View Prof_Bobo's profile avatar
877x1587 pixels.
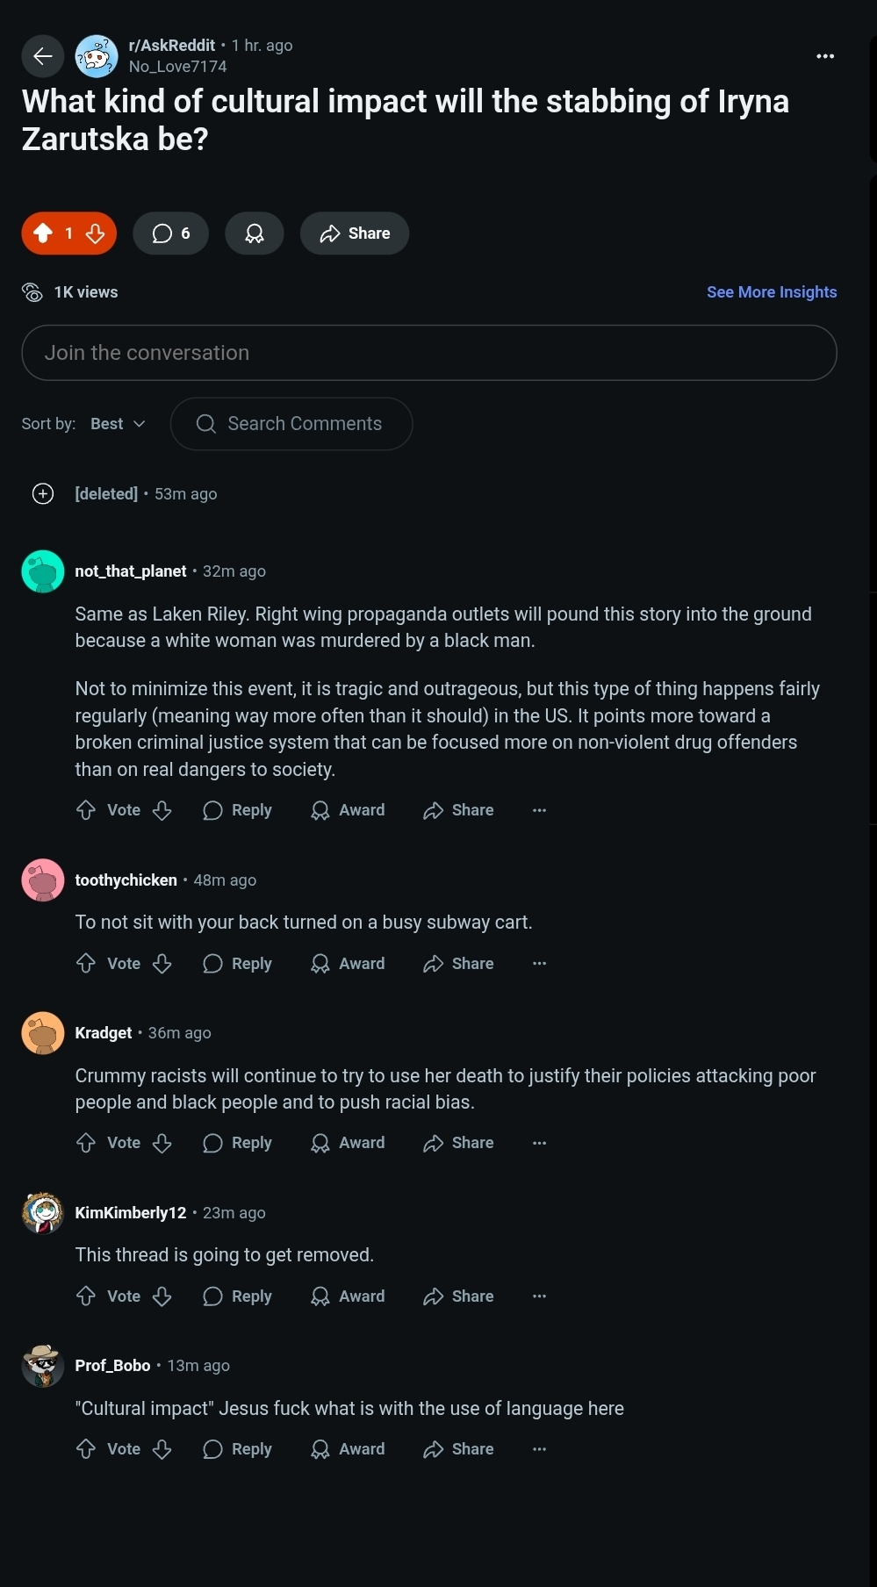43,1366
